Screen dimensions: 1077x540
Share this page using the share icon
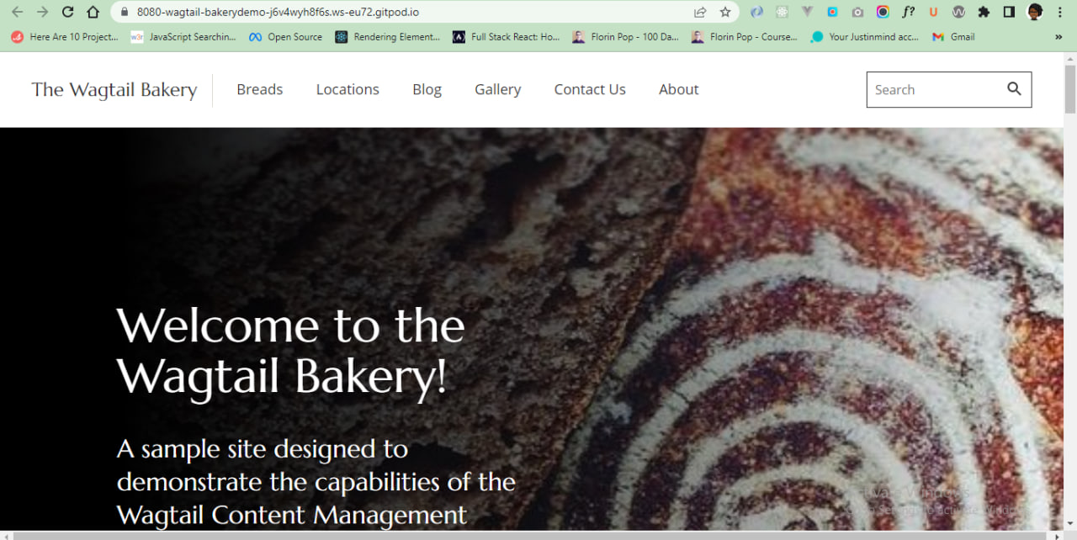700,13
